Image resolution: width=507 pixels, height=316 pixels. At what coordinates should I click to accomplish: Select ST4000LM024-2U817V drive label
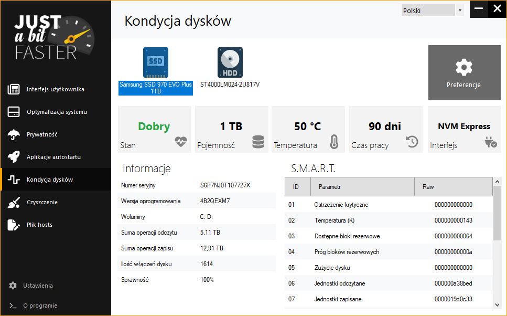pyautogui.click(x=230, y=85)
